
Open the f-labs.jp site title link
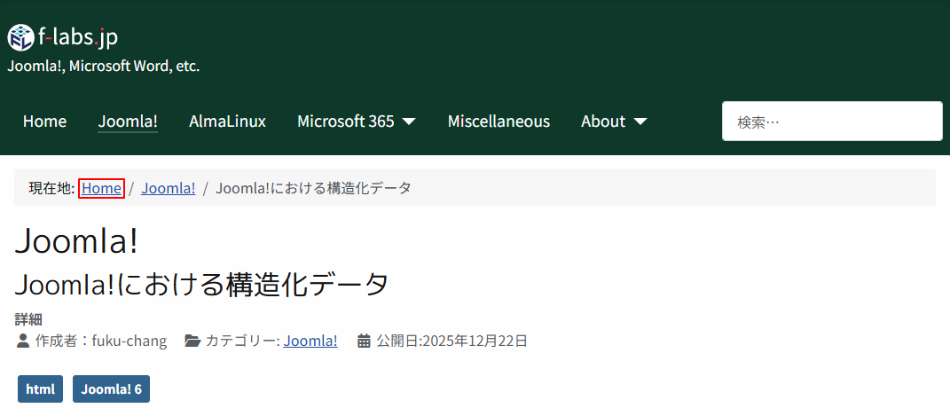coord(77,37)
